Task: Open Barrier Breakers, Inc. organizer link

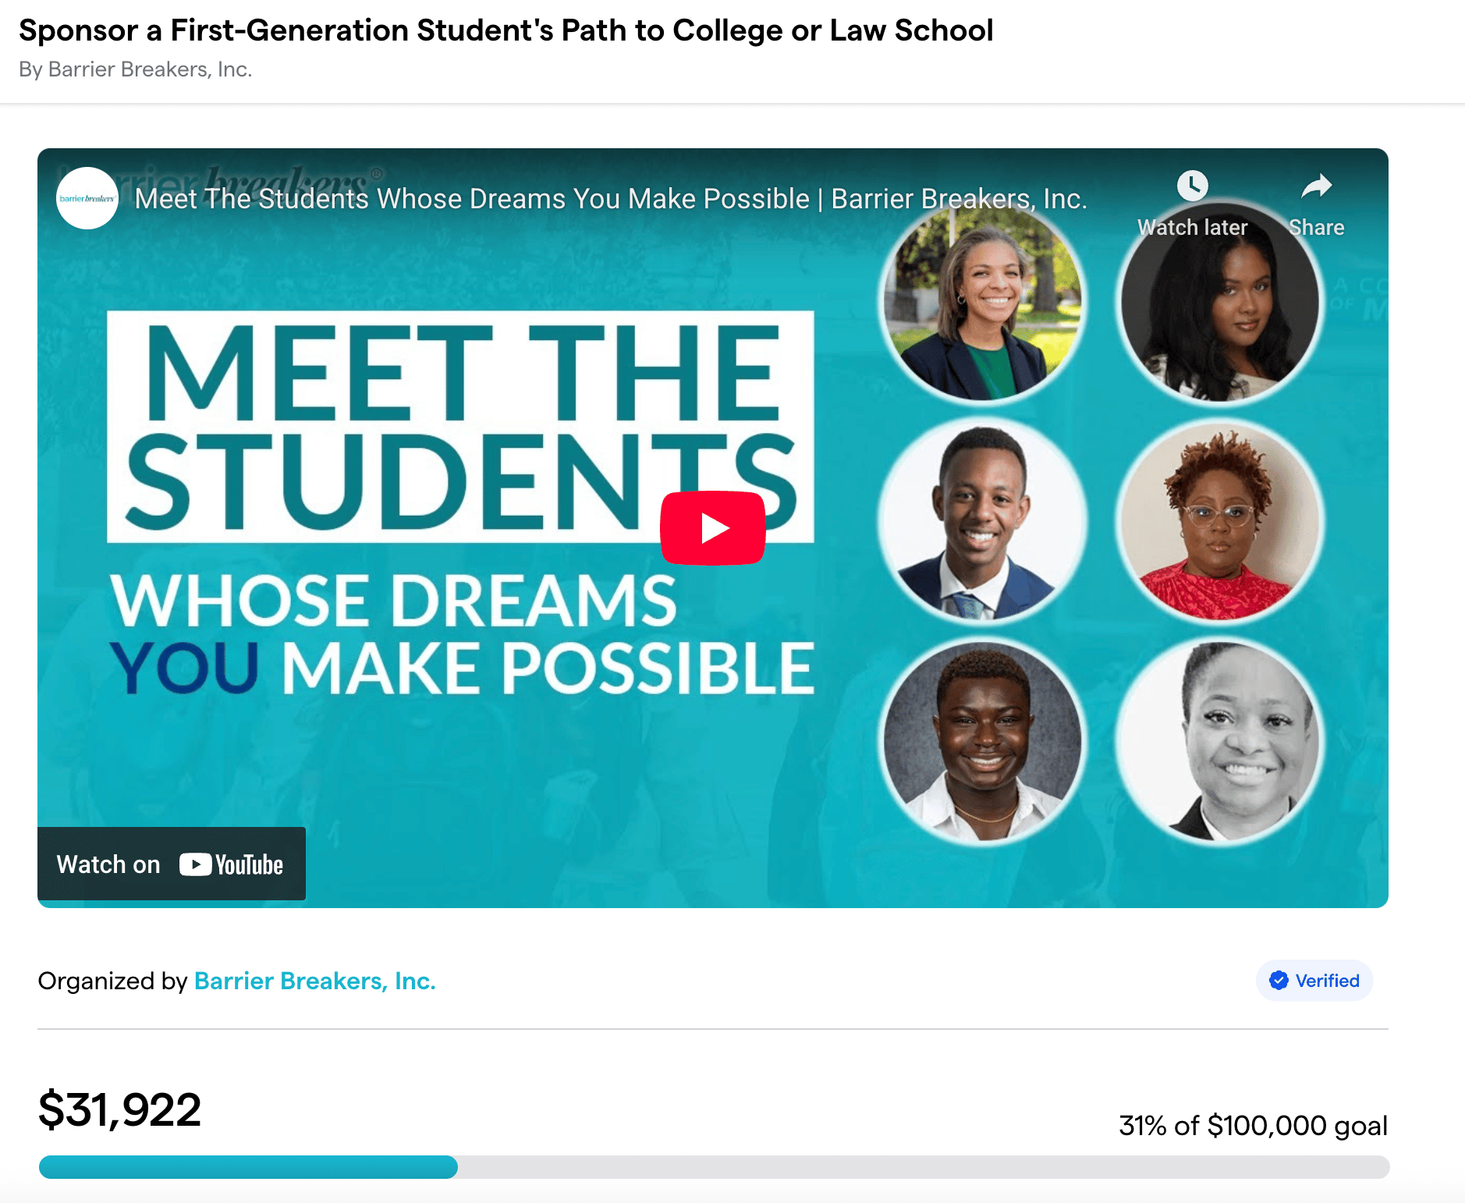Action: pyautogui.click(x=314, y=981)
